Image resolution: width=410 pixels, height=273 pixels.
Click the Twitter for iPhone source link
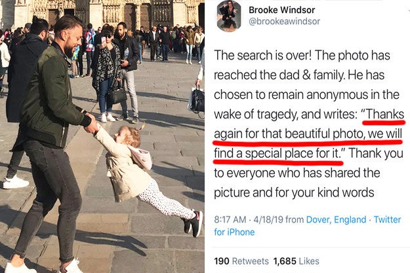click(308, 226)
